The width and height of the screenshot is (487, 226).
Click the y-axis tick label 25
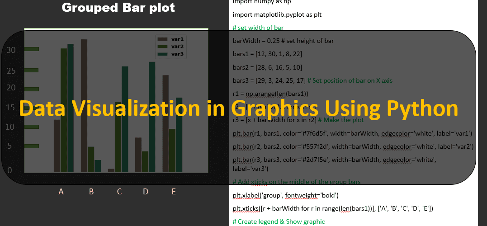coord(11,71)
